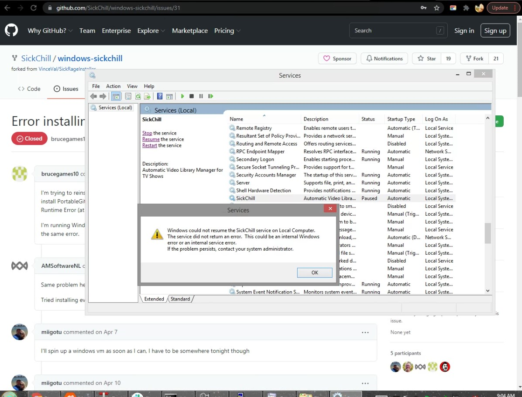Pause the service via the pause toolbar icon
Viewport: 522px width, 397px height.
[201, 96]
